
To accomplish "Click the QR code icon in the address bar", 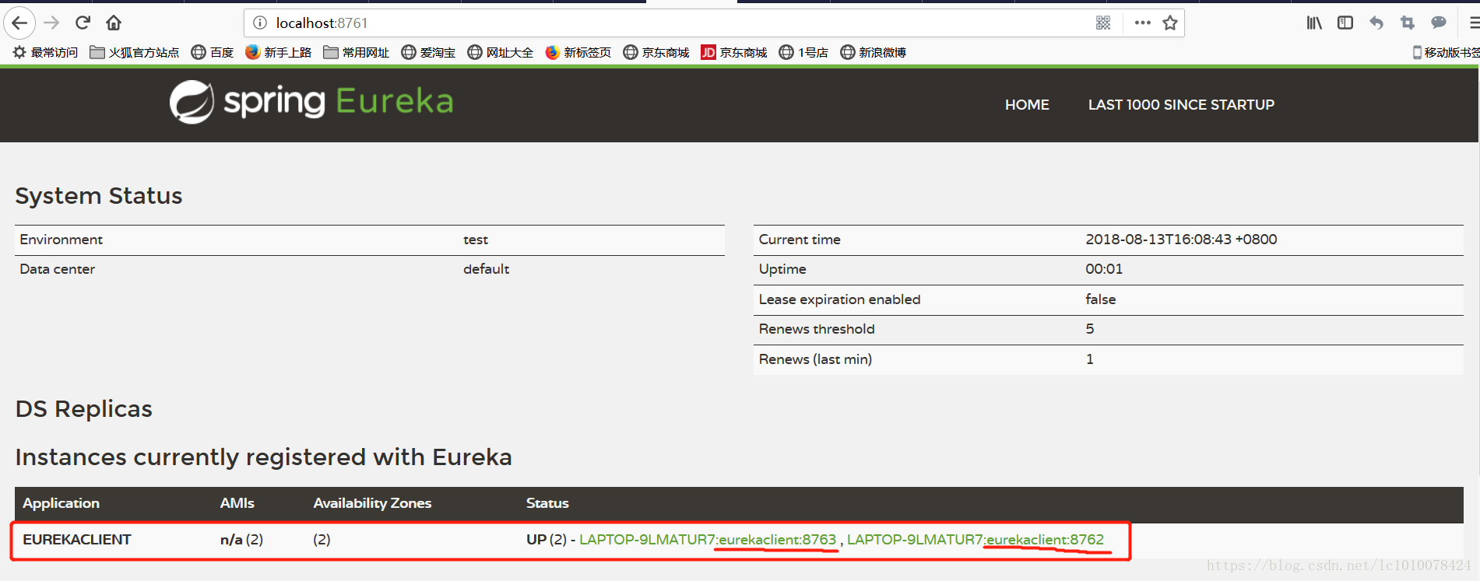I will point(1103,23).
